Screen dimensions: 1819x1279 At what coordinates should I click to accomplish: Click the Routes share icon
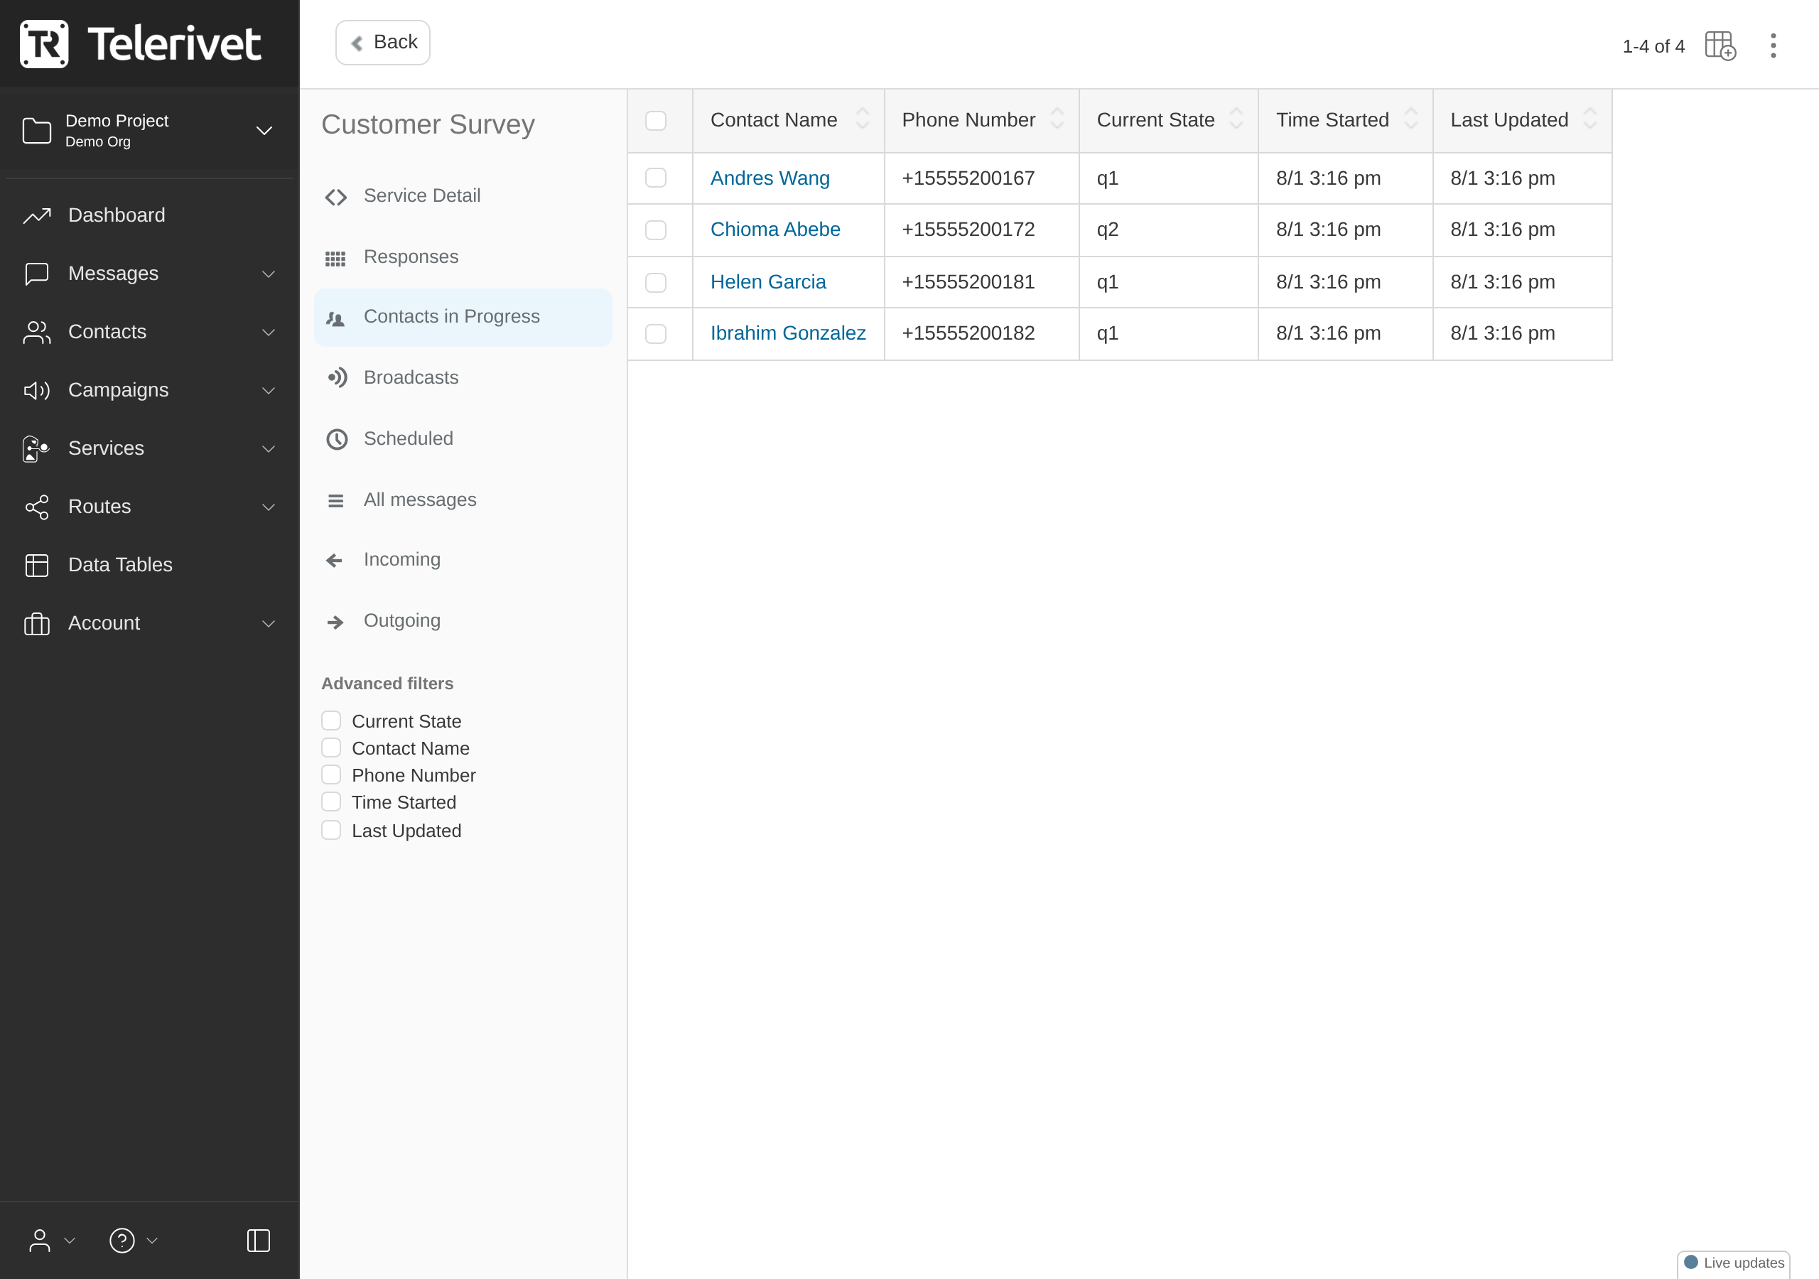(x=36, y=507)
